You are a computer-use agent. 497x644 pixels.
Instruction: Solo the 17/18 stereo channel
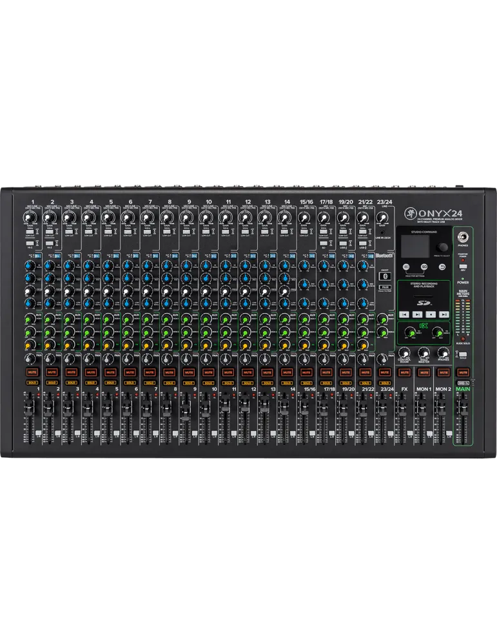(x=326, y=383)
